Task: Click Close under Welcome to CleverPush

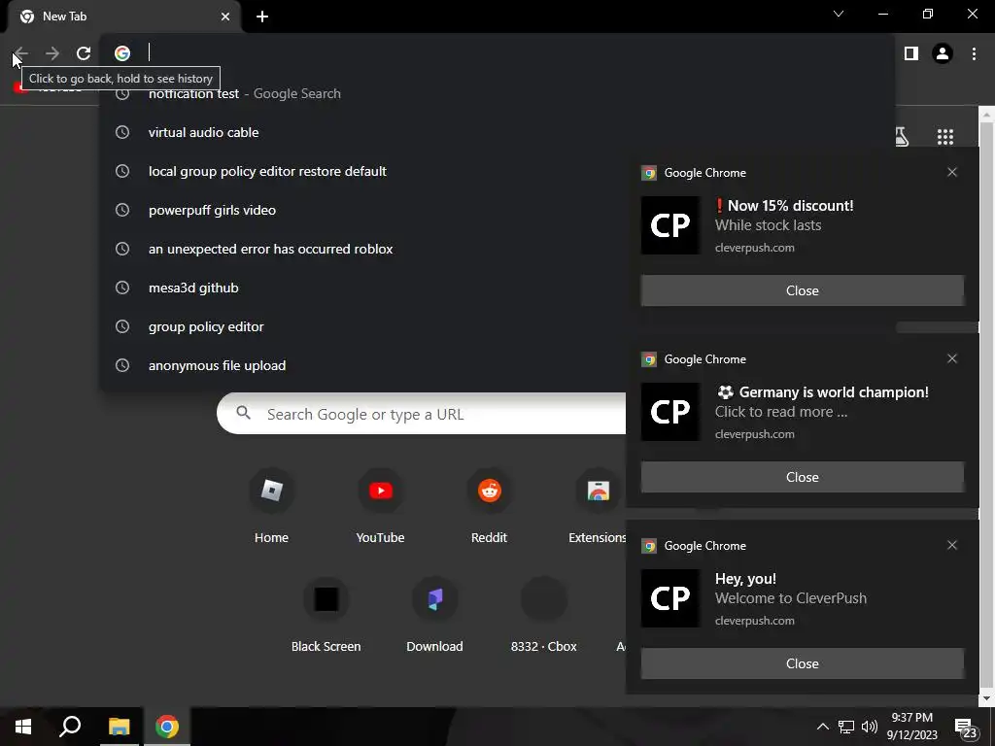Action: pyautogui.click(x=802, y=663)
